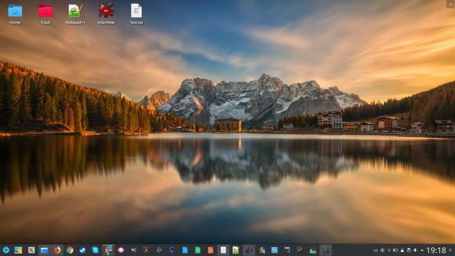Image resolution: width=455 pixels, height=256 pixels.
Task: Open the desktop toolbox menu top-right
Action: click(x=450, y=4)
